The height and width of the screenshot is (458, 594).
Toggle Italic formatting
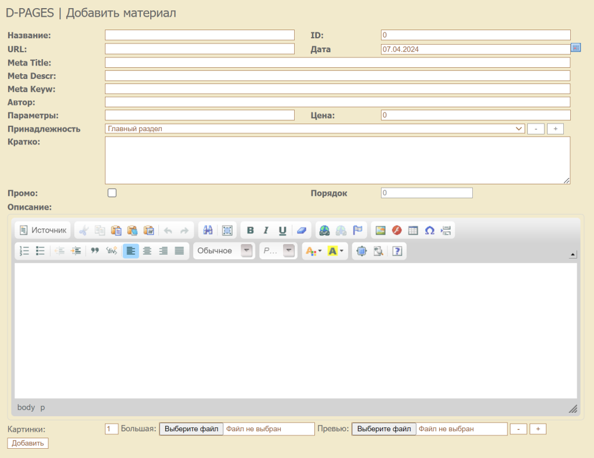tap(266, 230)
